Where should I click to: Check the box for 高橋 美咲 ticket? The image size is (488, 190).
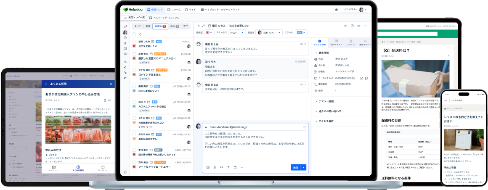click(134, 54)
